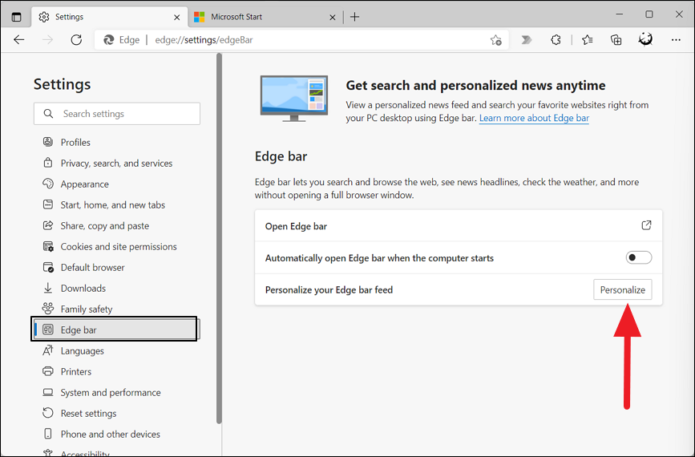This screenshot has width=695, height=457.
Task: Open the tab actions menu icon
Action: pyautogui.click(x=16, y=16)
